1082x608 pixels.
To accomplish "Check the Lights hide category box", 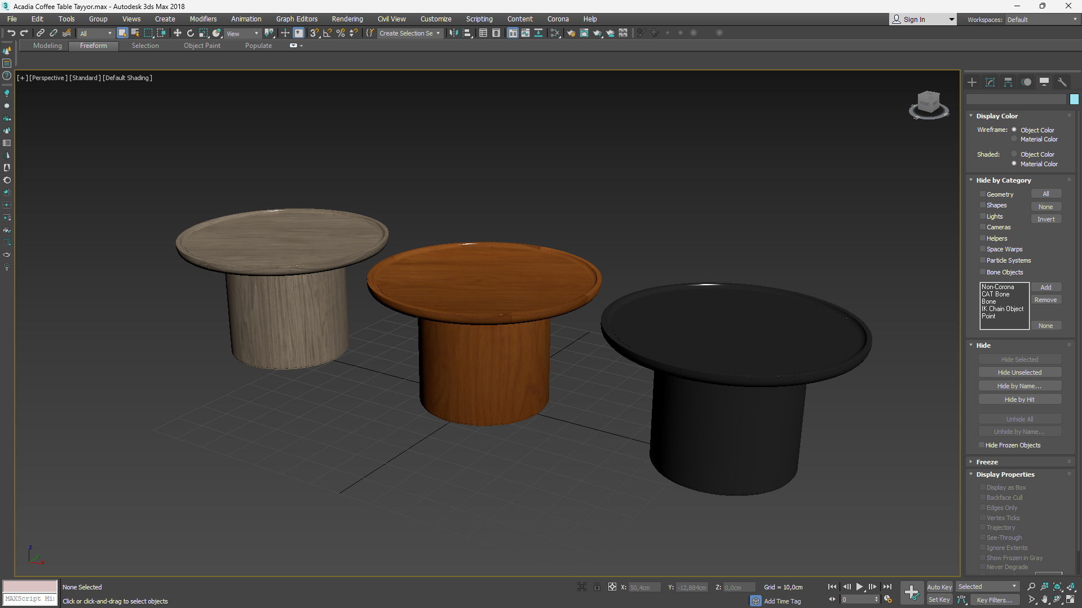I will tap(982, 216).
